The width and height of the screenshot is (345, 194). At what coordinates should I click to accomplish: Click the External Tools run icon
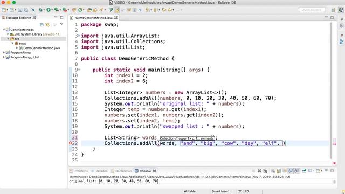click(65, 10)
